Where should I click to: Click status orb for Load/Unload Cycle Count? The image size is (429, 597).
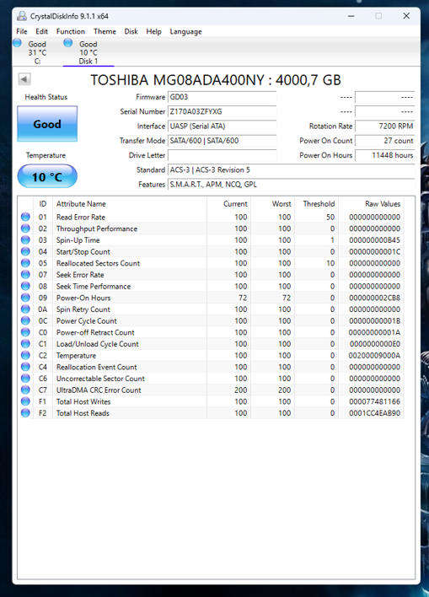point(25,344)
